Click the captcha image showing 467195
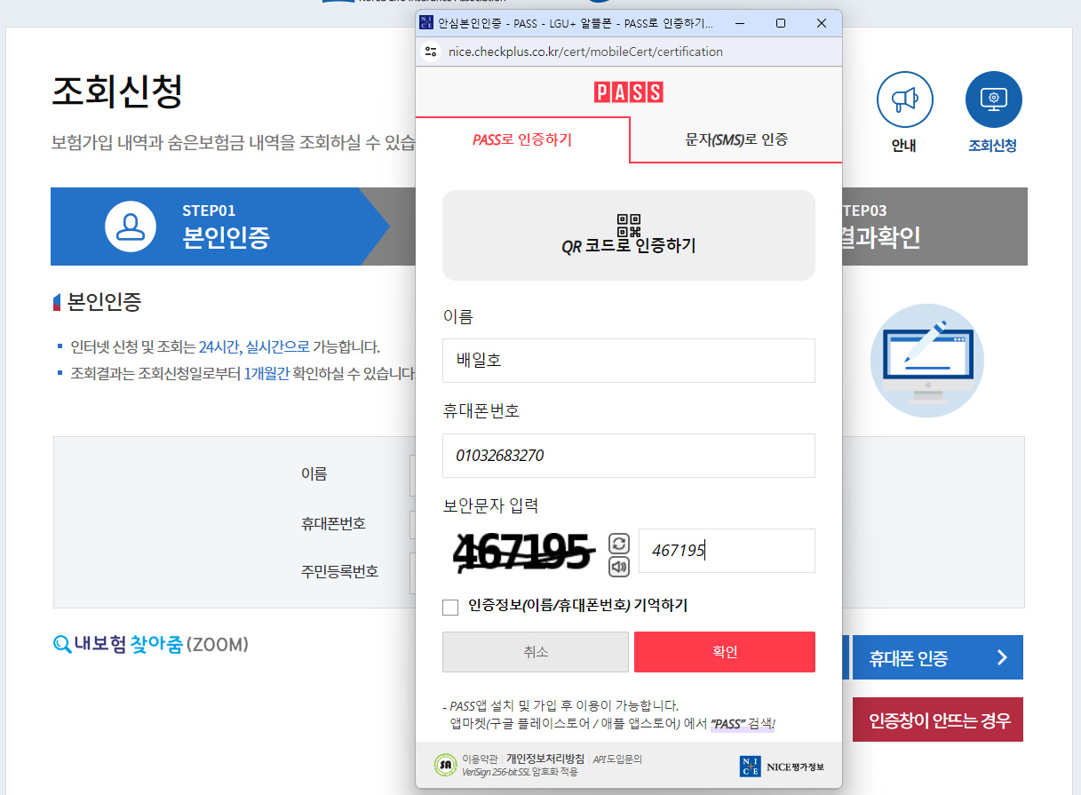The image size is (1081, 795). coord(523,551)
